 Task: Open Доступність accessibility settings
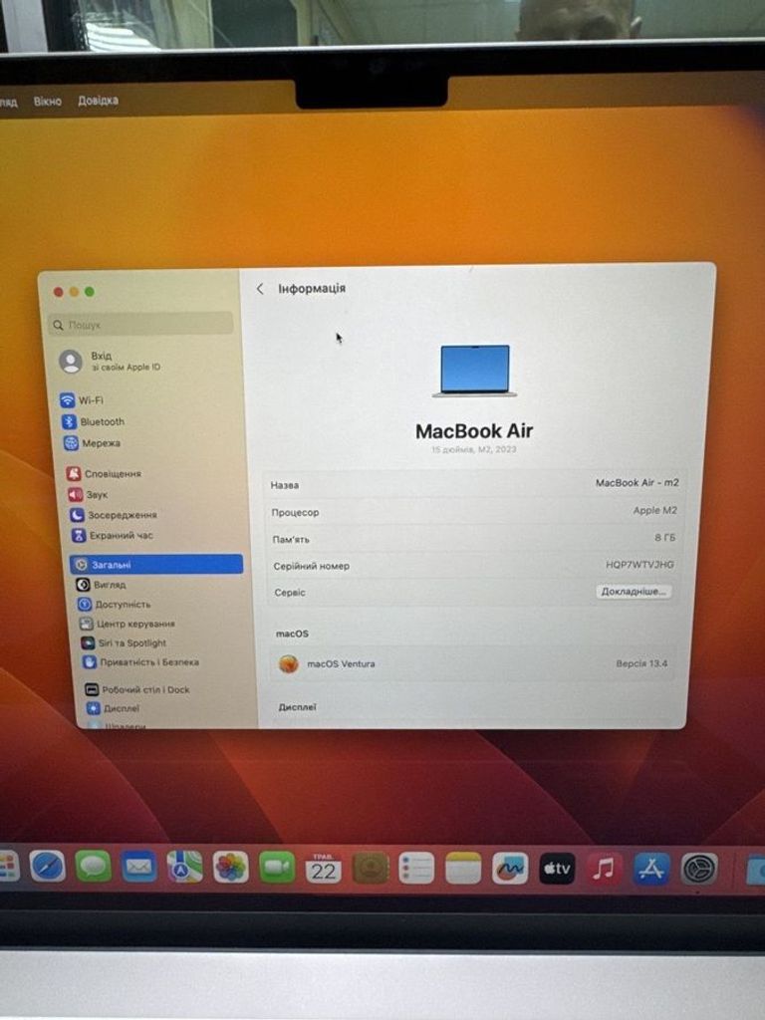point(115,604)
